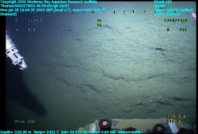Click the 'PSI' overlay label
The height and width of the screenshot is (134, 198).
[x=183, y=30]
